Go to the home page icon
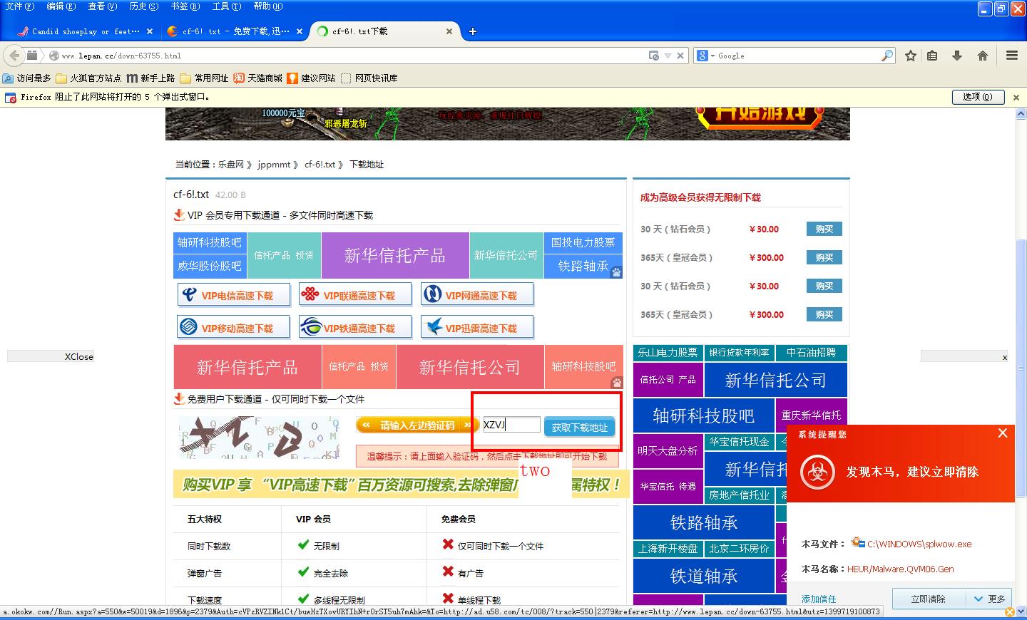Image resolution: width=1027 pixels, height=620 pixels. coord(982,56)
